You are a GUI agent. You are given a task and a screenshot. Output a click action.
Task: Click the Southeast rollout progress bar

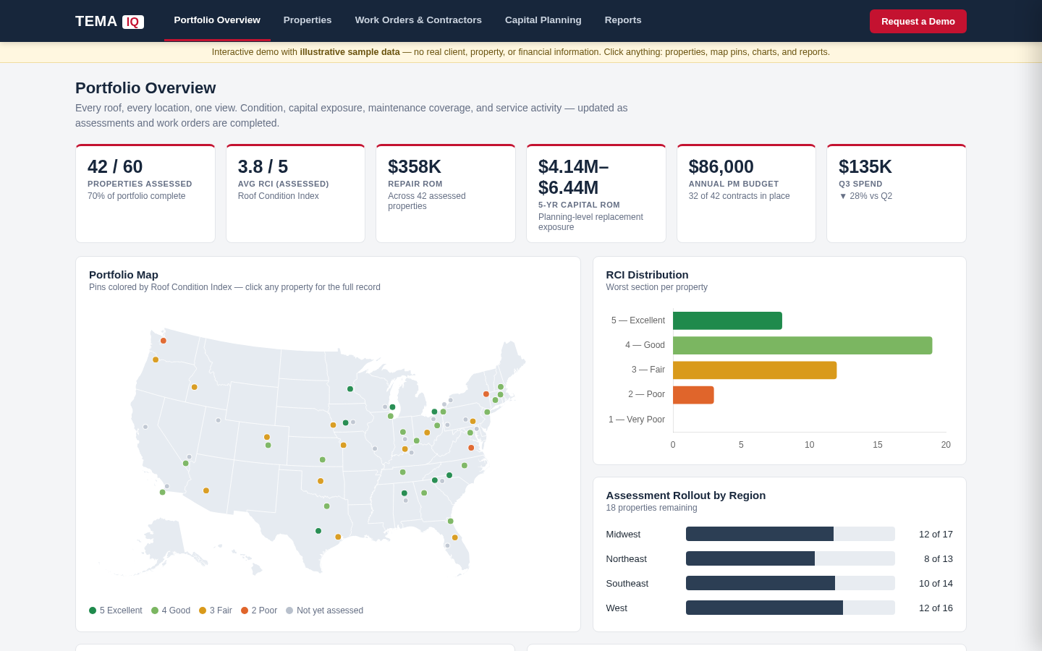[x=790, y=583]
